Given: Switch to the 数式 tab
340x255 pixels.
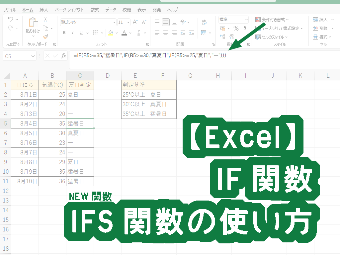Looking at the screenshot, I should [x=95, y=10].
